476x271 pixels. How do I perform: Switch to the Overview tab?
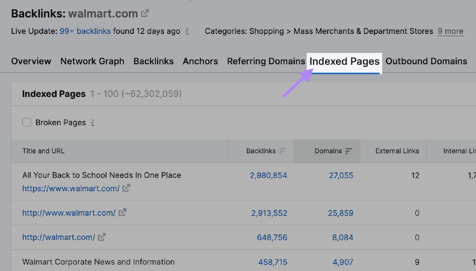(x=31, y=61)
